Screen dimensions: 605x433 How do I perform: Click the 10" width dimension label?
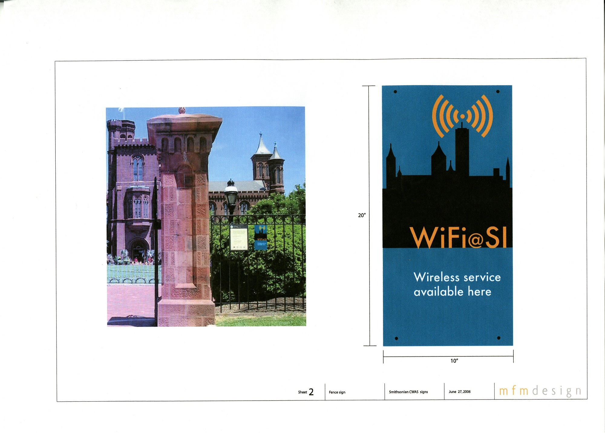[x=454, y=361]
